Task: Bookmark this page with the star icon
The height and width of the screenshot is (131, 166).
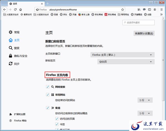Action: click(x=123, y=10)
